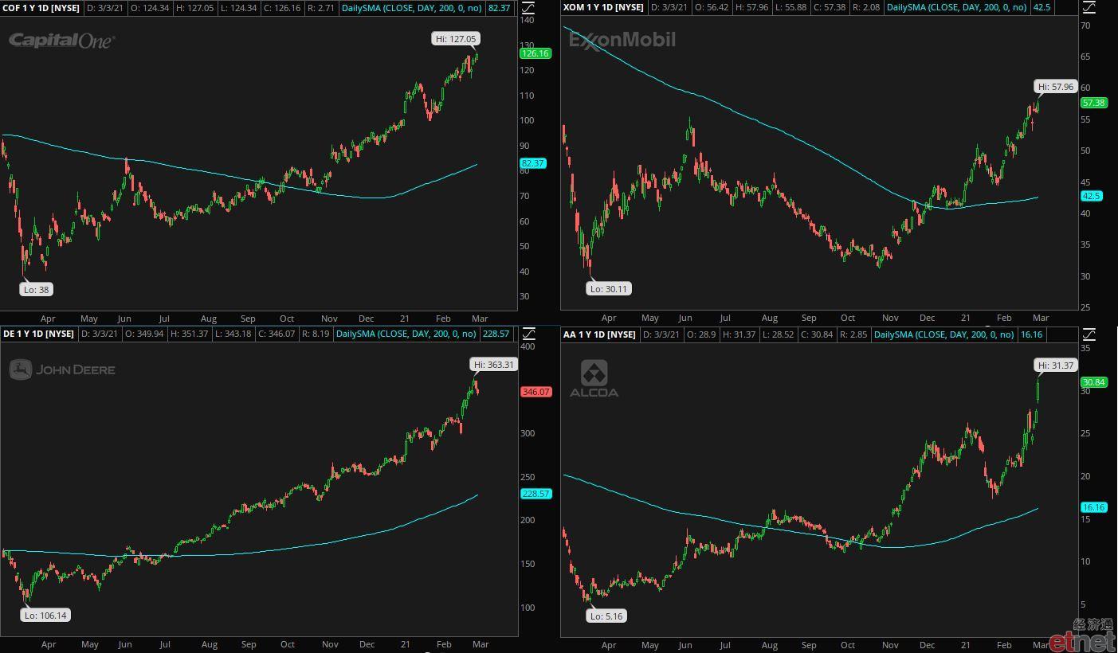Select the AA 1 Y 1D [NYSE] title

[x=599, y=334]
